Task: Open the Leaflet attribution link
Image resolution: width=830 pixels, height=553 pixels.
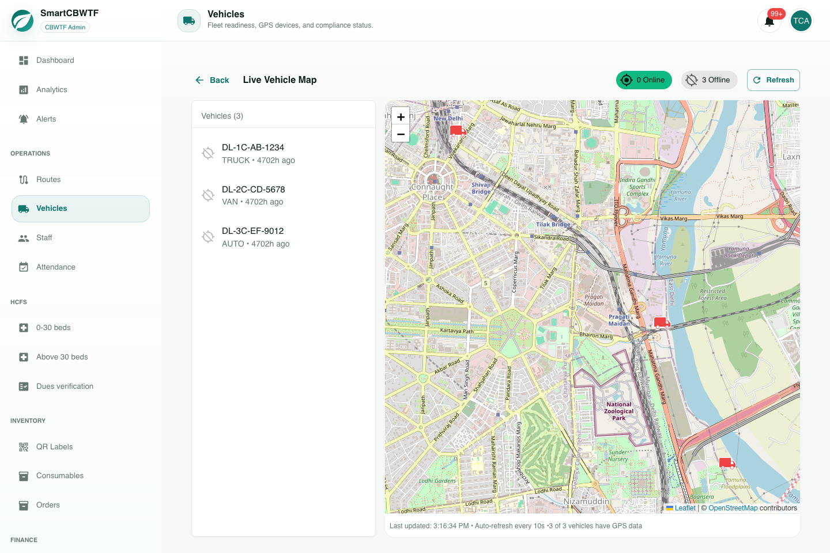Action: [685, 508]
